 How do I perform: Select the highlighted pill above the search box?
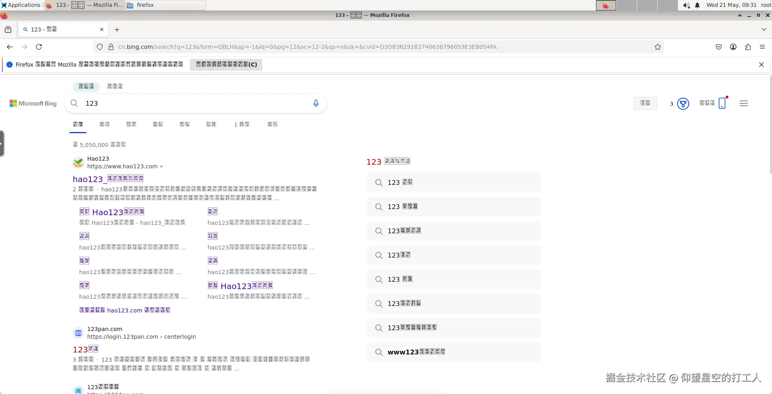(x=86, y=86)
